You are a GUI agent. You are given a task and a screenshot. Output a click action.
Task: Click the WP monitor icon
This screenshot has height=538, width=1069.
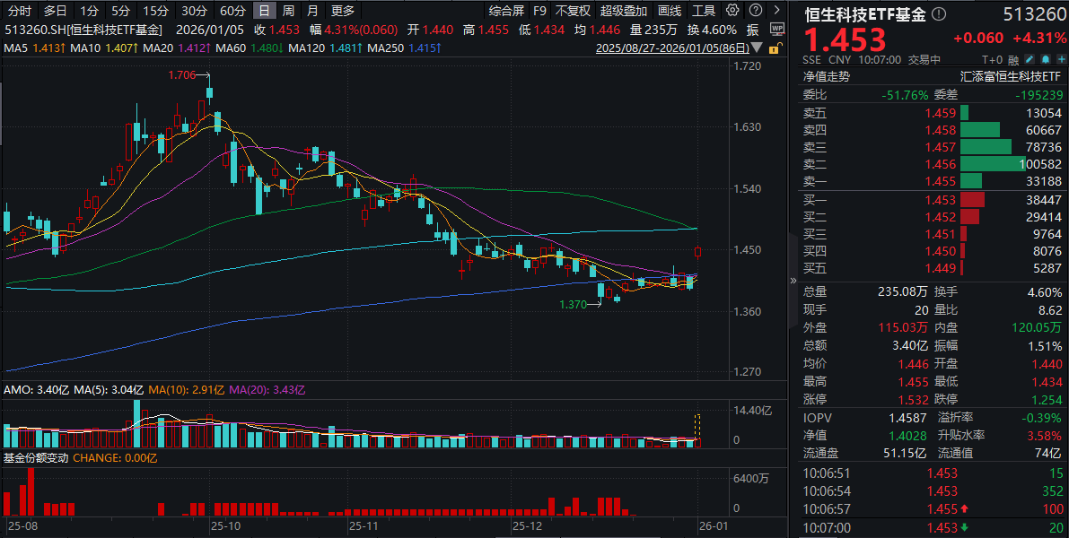tap(777, 29)
